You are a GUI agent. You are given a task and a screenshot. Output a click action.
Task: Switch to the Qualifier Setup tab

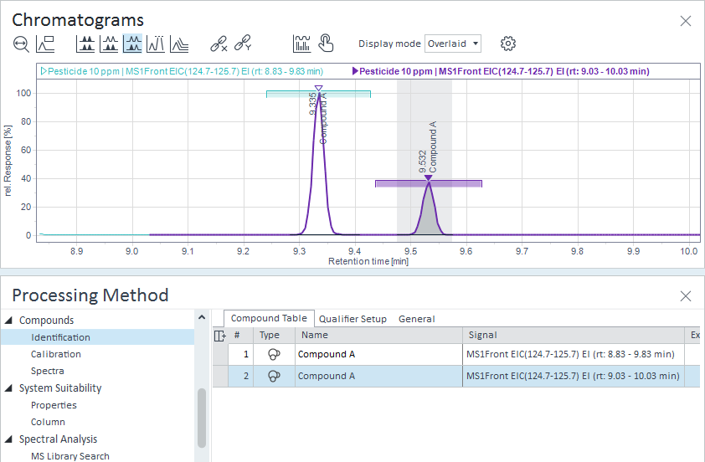point(352,319)
